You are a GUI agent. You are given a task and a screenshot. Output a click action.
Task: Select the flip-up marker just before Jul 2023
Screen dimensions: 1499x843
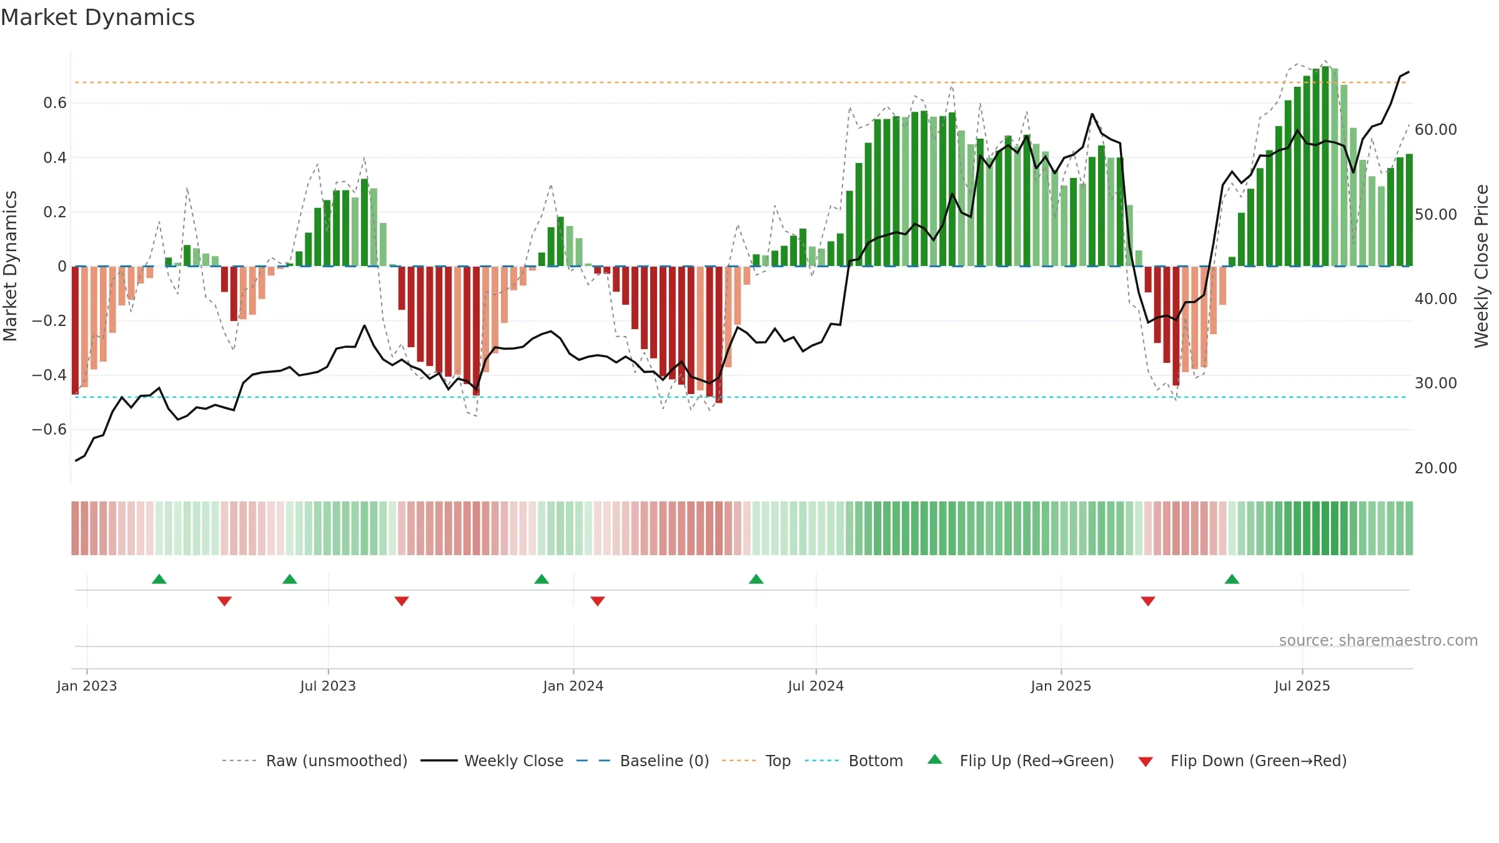pos(290,579)
